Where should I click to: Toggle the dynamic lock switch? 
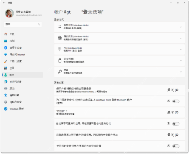click(173, 112)
